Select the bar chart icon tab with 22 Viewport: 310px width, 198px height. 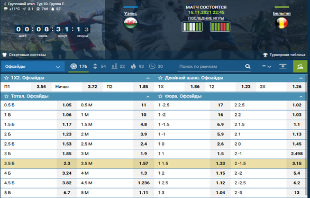click(x=118, y=67)
